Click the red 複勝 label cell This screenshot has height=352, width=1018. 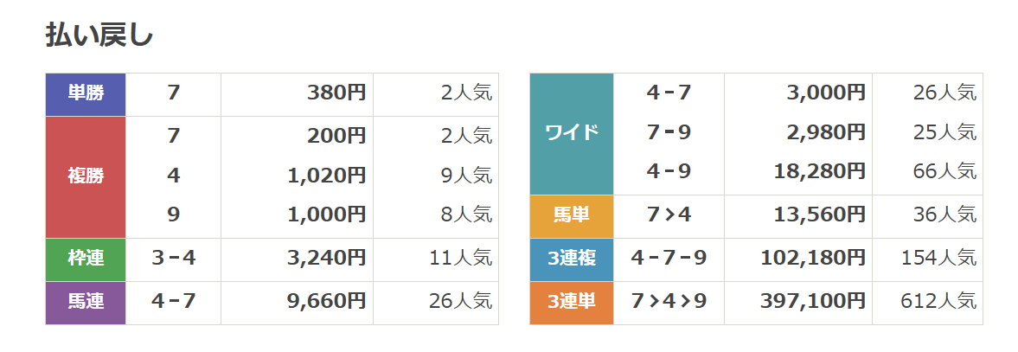(86, 176)
